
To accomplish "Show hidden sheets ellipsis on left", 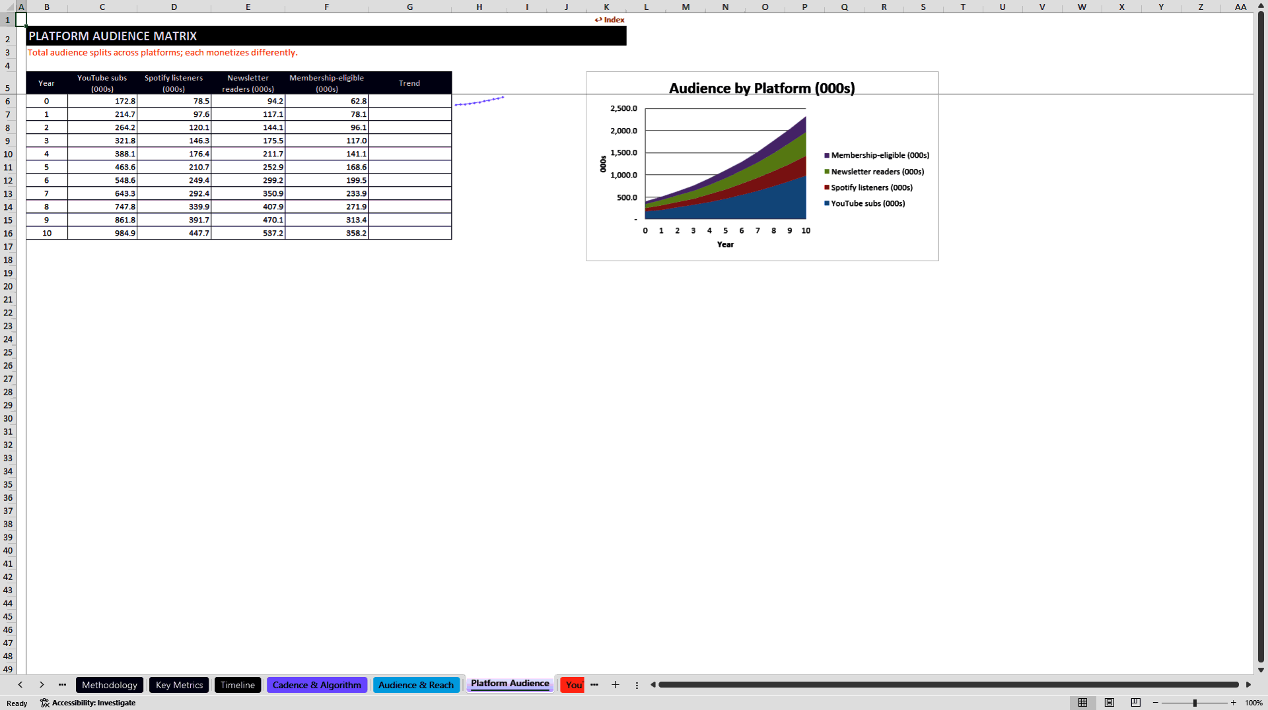I will tap(62, 685).
